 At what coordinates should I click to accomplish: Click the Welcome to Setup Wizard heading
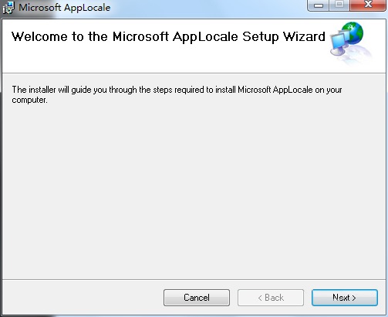tap(168, 36)
